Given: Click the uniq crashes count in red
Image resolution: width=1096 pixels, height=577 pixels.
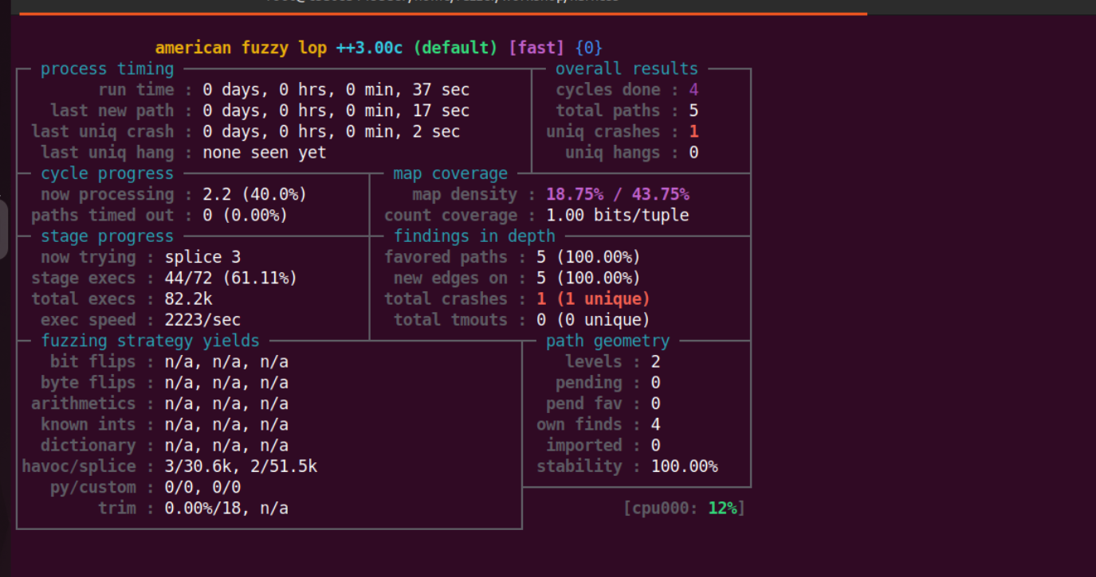Looking at the screenshot, I should [x=693, y=132].
